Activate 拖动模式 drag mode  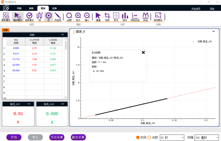[x=18, y=17]
